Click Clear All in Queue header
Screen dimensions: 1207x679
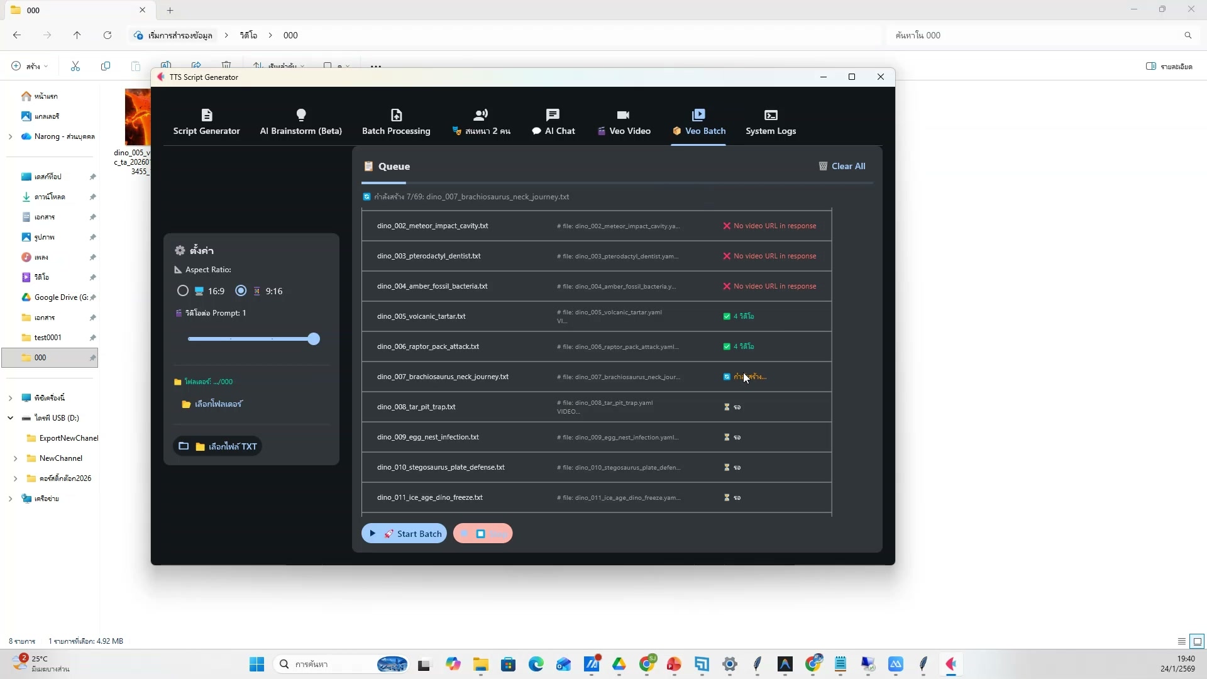point(842,166)
